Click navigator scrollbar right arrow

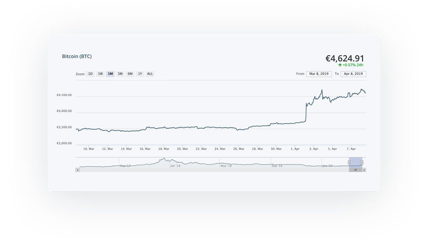tap(364, 170)
